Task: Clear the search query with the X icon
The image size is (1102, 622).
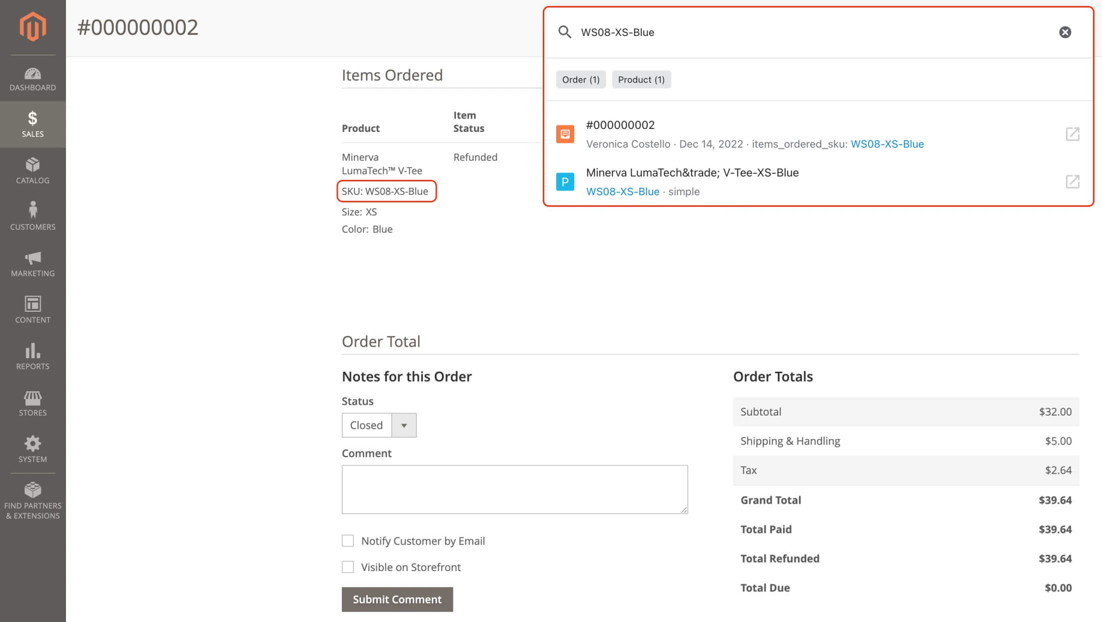Action: coord(1065,32)
